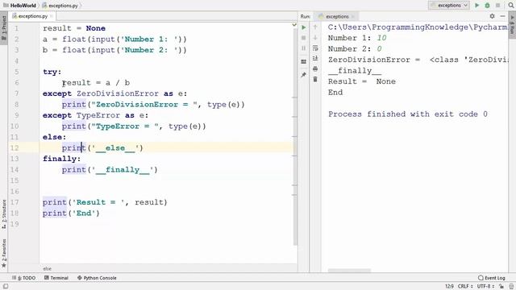Toggle tool window buttons at status bar corner
This screenshot has height=290, width=516.
point(6,287)
